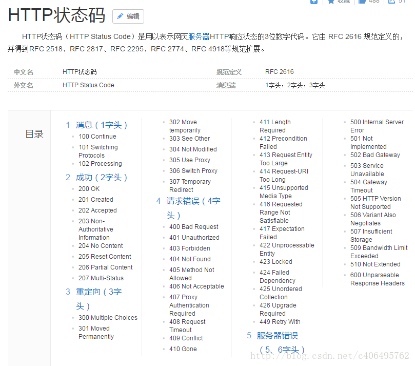Viewport: 415px width, 366px height.
Task: View 425 Unordered Collection entry
Action: 281,293
